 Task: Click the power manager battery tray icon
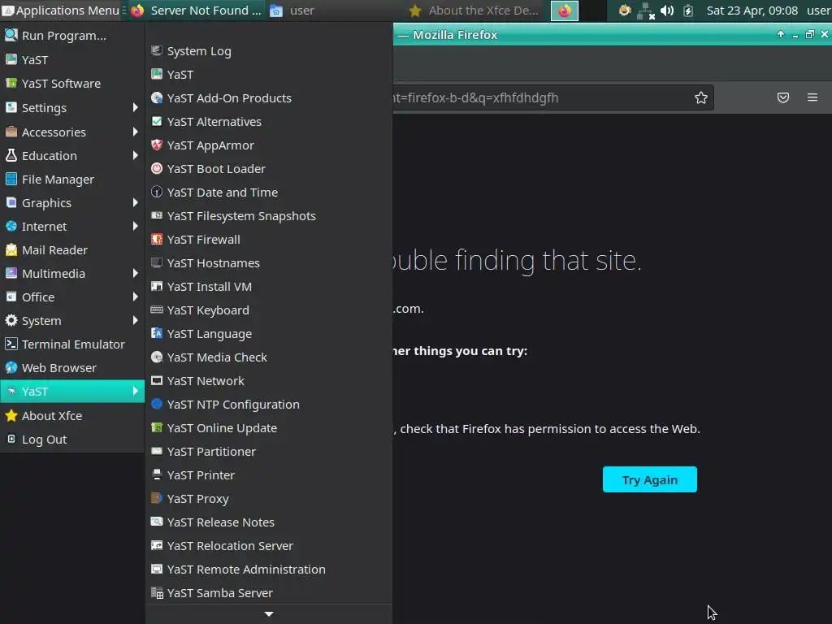[687, 11]
